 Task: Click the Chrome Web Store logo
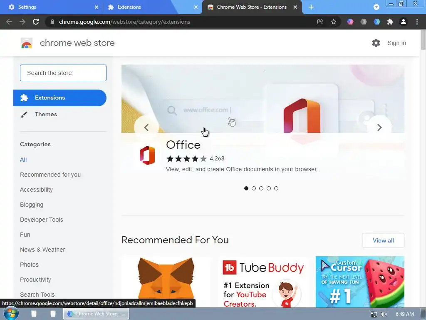coord(27,43)
